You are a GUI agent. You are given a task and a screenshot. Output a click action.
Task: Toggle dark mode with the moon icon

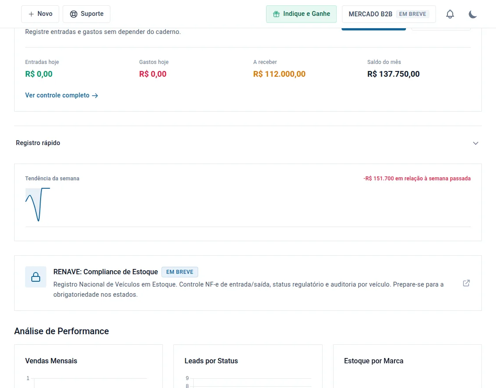pyautogui.click(x=473, y=14)
